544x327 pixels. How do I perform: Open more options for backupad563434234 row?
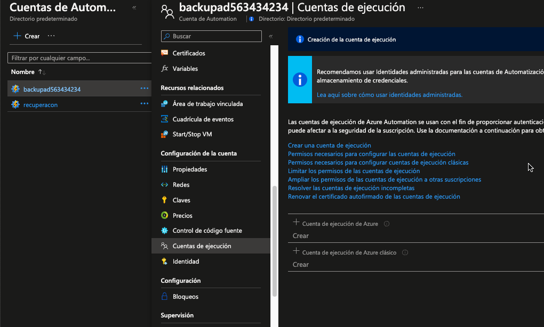coord(144,88)
